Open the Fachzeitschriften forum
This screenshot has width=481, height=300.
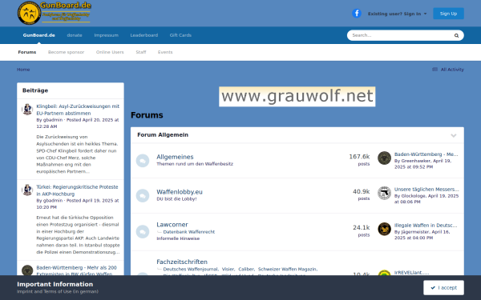click(x=182, y=262)
